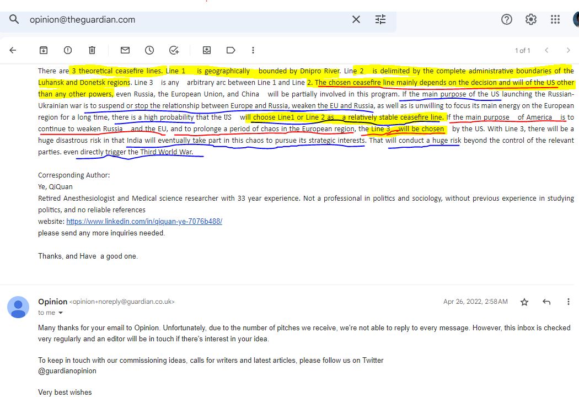
Task: Mark the email as unread
Action: click(x=125, y=50)
